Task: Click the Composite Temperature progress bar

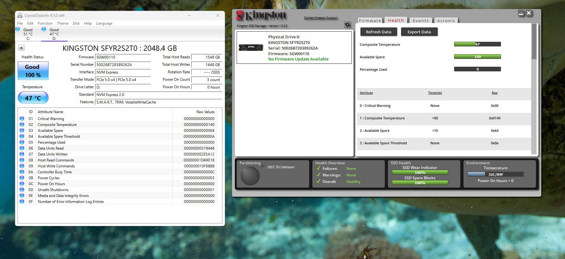Action: 478,44
